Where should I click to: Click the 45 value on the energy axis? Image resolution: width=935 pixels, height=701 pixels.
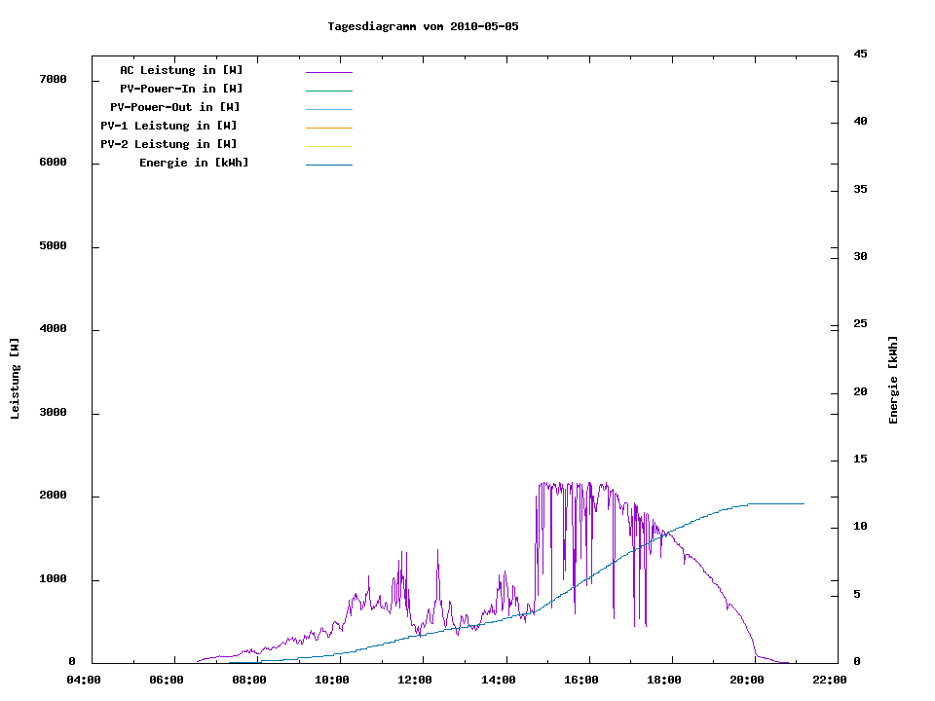click(x=860, y=54)
